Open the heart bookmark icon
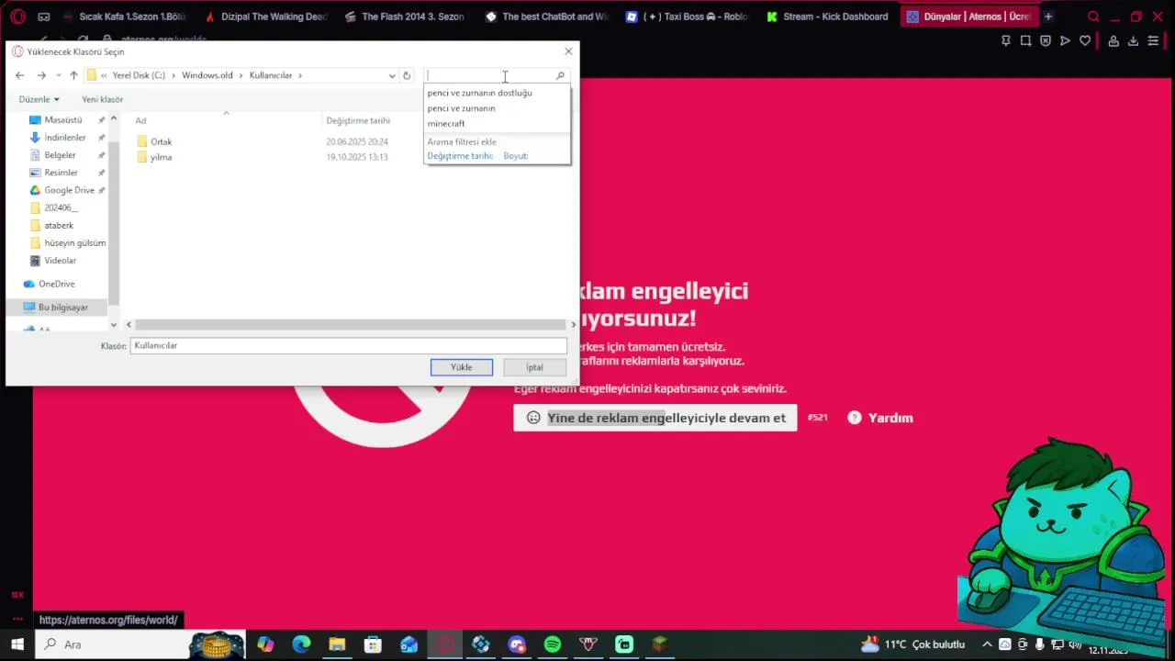The width and height of the screenshot is (1175, 661). coord(1084,40)
